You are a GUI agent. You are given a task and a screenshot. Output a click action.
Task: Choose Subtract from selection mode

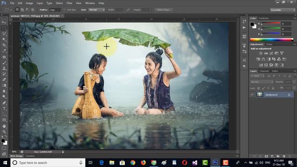(27, 10)
